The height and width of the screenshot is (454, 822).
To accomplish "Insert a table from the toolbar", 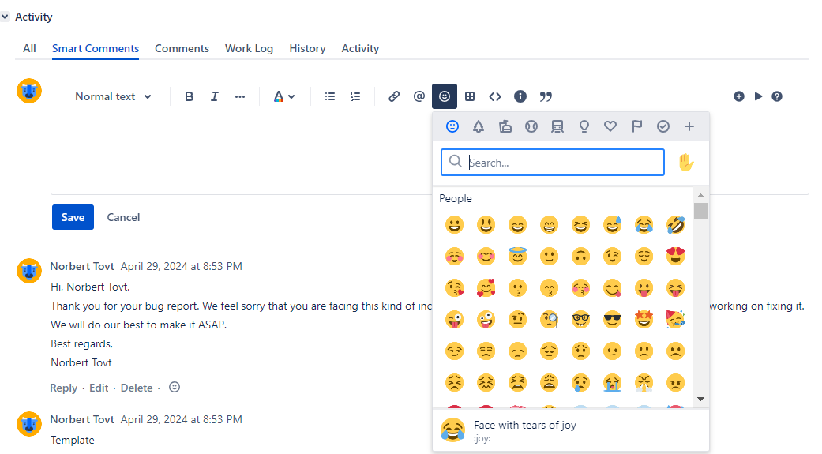I will [x=470, y=96].
